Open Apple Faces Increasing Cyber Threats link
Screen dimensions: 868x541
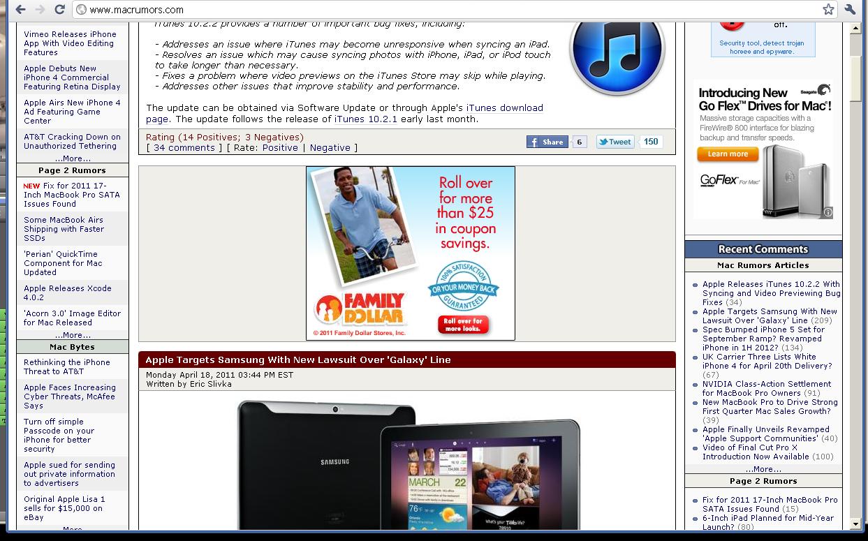pos(70,397)
